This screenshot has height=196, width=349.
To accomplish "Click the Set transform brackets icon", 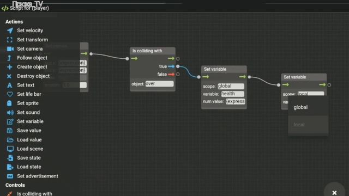I will 10,40.
